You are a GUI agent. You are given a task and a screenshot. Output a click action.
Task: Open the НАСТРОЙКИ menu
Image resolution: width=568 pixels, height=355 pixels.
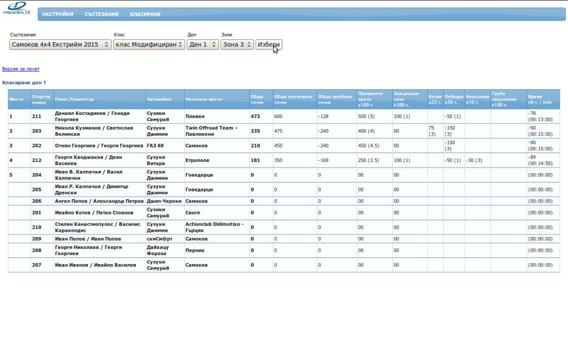click(58, 14)
